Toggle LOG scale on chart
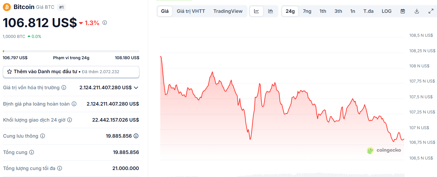The height and width of the screenshot is (177, 437). click(387, 11)
